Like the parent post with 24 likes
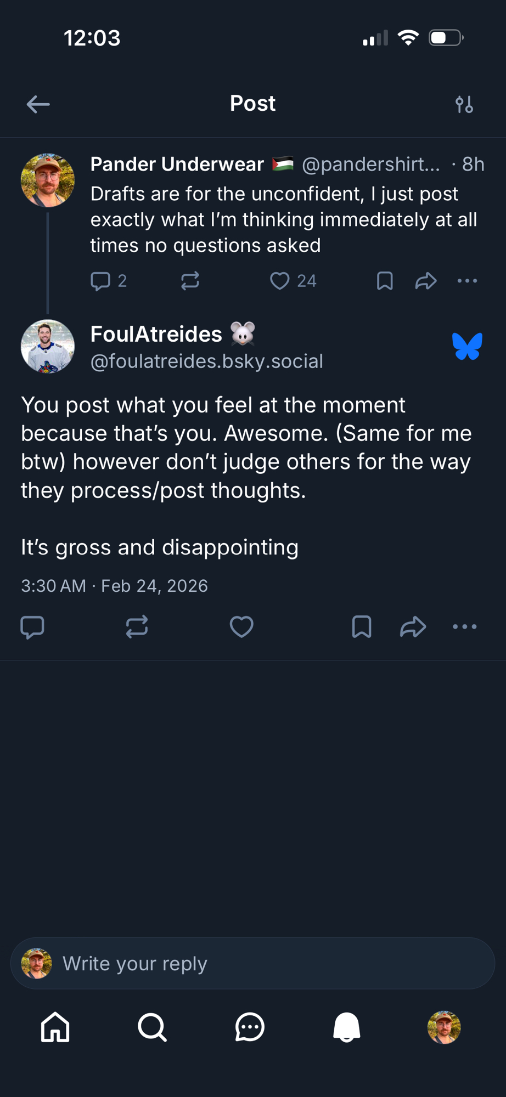Image resolution: width=506 pixels, height=1097 pixels. pos(280,281)
